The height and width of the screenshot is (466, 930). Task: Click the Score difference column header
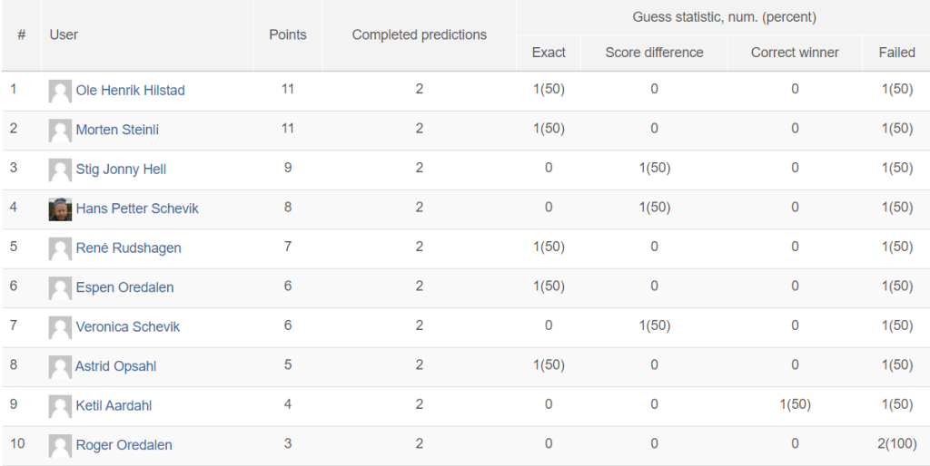tap(654, 53)
